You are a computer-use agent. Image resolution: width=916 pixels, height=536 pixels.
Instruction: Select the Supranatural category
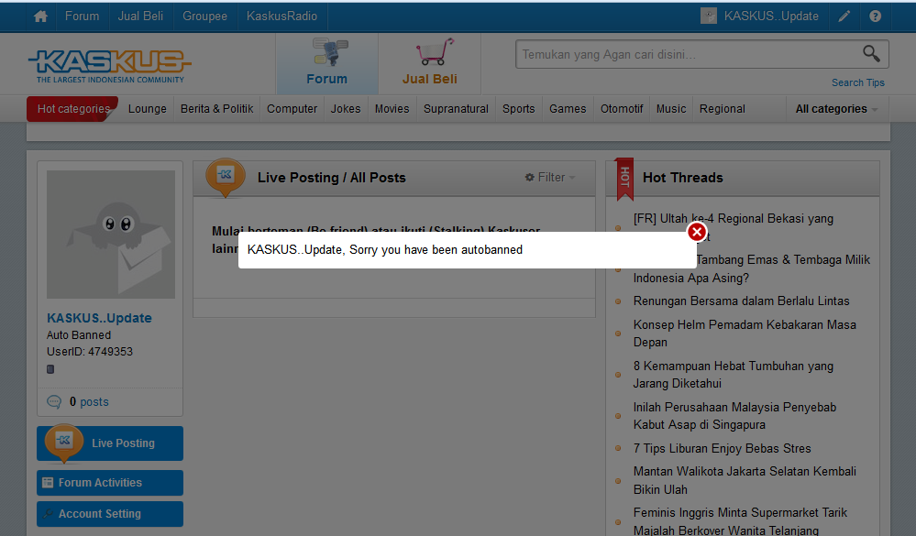pyautogui.click(x=456, y=109)
